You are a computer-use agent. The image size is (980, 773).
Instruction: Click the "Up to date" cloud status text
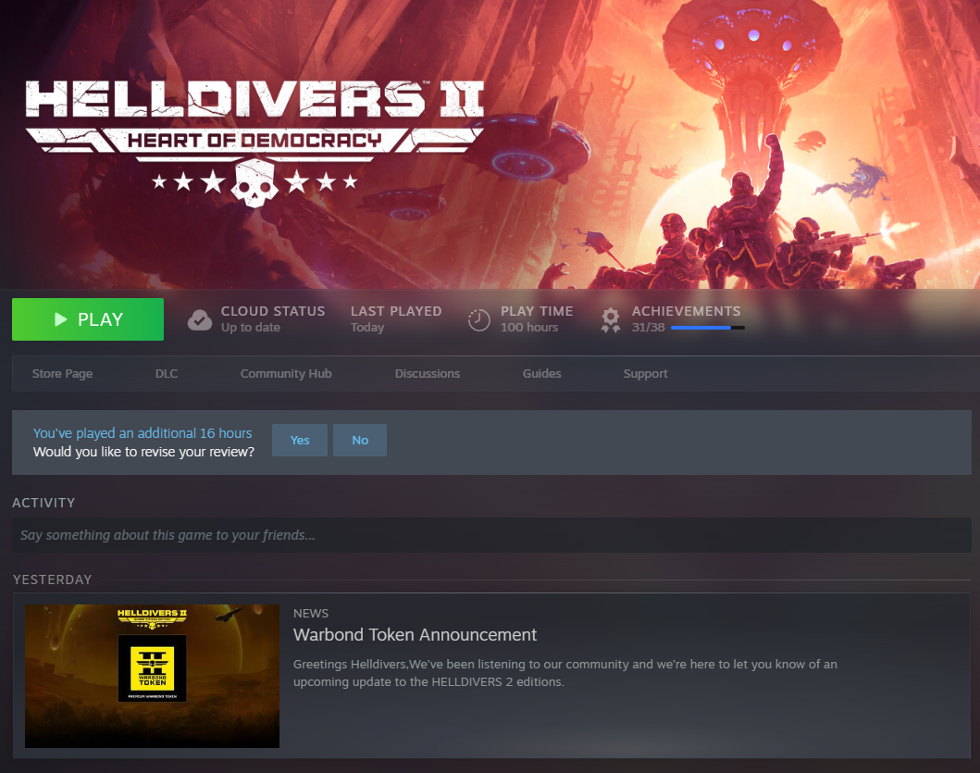click(251, 327)
